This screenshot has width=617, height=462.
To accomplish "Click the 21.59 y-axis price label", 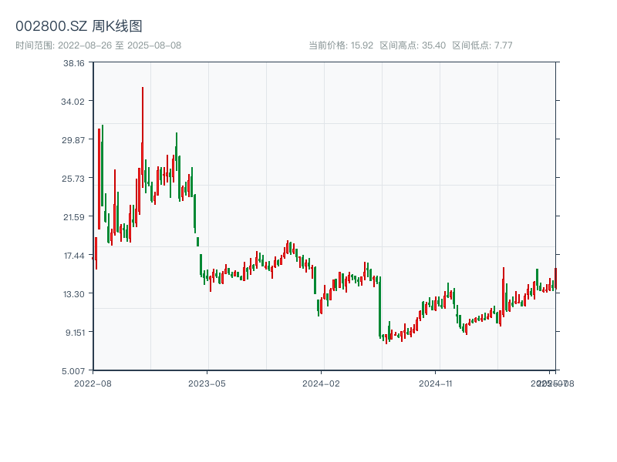I will click(74, 217).
